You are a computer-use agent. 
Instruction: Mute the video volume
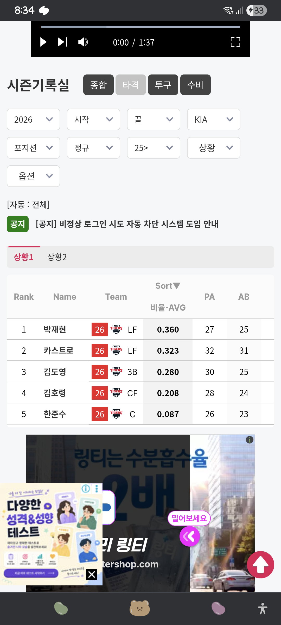[83, 42]
